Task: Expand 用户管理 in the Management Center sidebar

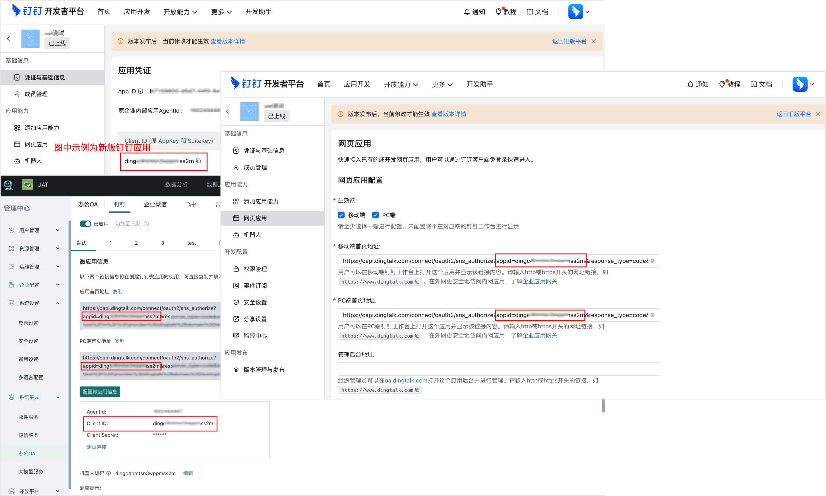Action: 34,230
